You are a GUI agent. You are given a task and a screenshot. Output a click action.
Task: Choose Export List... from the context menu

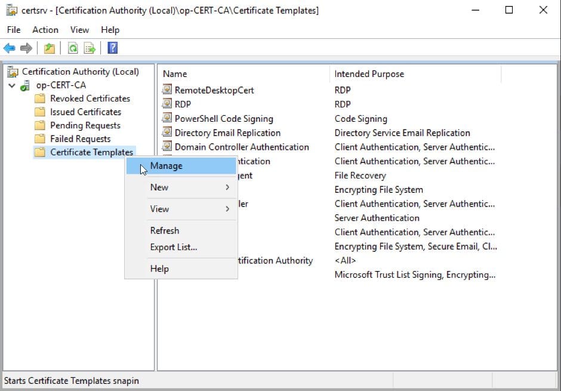coord(181,247)
